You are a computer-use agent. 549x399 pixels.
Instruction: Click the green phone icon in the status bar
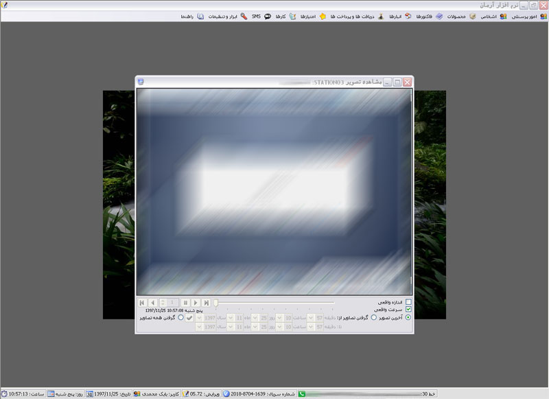point(302,394)
